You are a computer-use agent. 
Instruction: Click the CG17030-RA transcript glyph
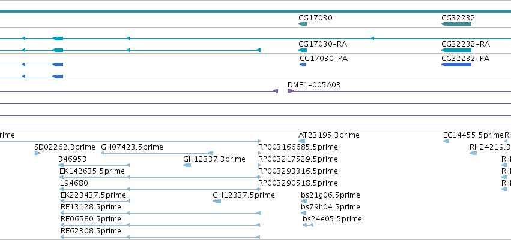[303, 50]
